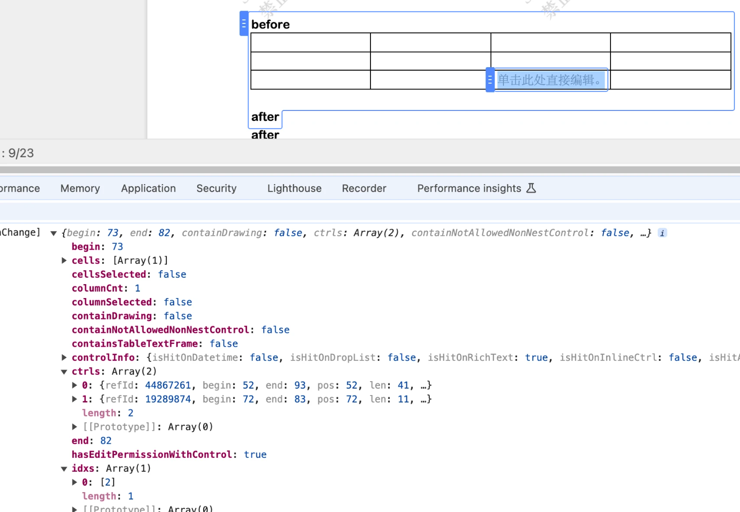Expand ctrls item 1 with refId 19289874
This screenshot has width=740, height=512.
point(75,399)
